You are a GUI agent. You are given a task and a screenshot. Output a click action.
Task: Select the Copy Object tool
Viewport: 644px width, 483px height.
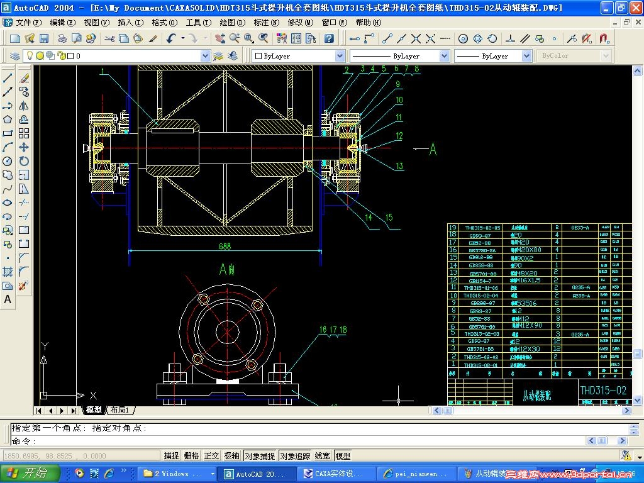coord(24,92)
